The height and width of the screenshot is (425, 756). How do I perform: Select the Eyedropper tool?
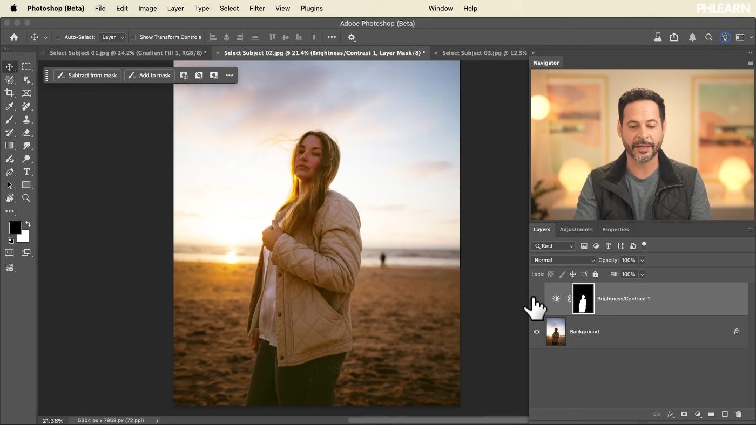[10, 106]
